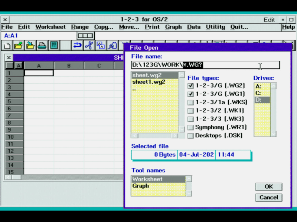
Task: Click the worksheet horizontal scroll left arrow
Action: coord(8,177)
